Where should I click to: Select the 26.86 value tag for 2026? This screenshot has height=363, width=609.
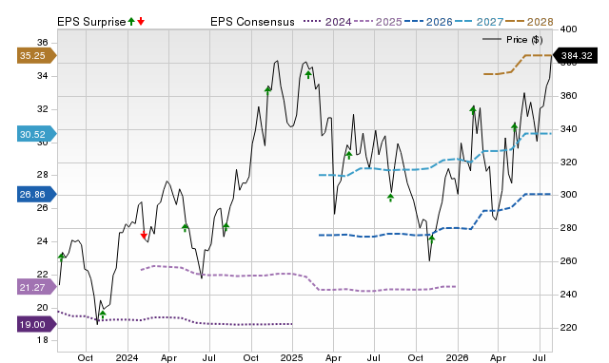coord(36,194)
